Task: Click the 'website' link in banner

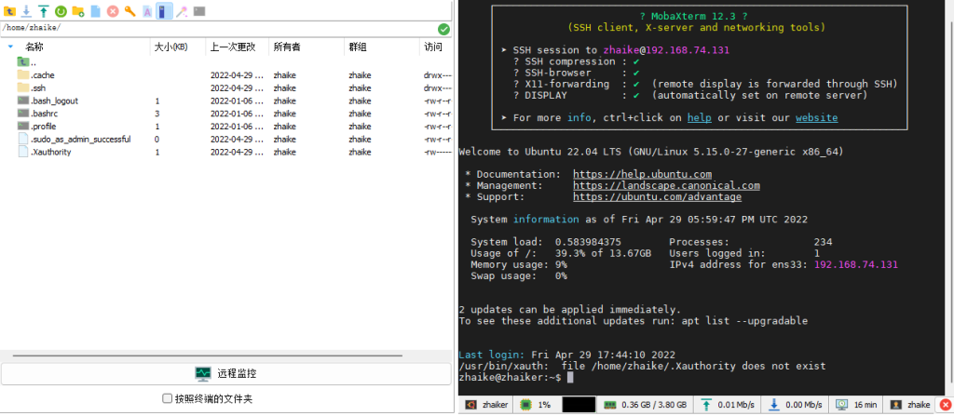Action: 816,118
